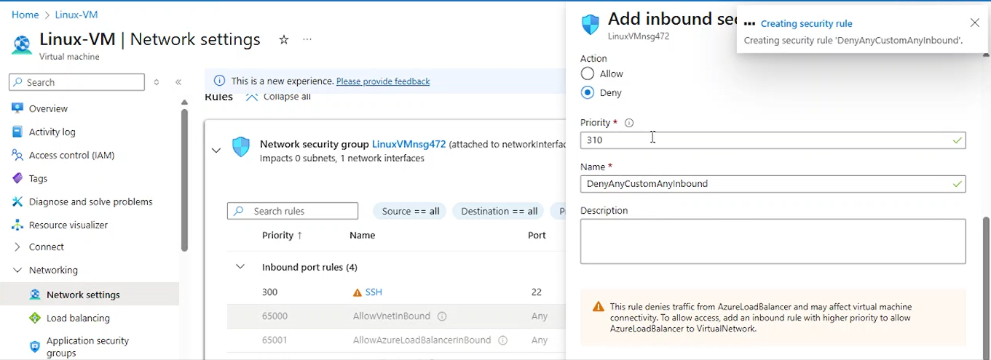Open the Resource visualizer icon
991x360 pixels.
[x=17, y=225]
